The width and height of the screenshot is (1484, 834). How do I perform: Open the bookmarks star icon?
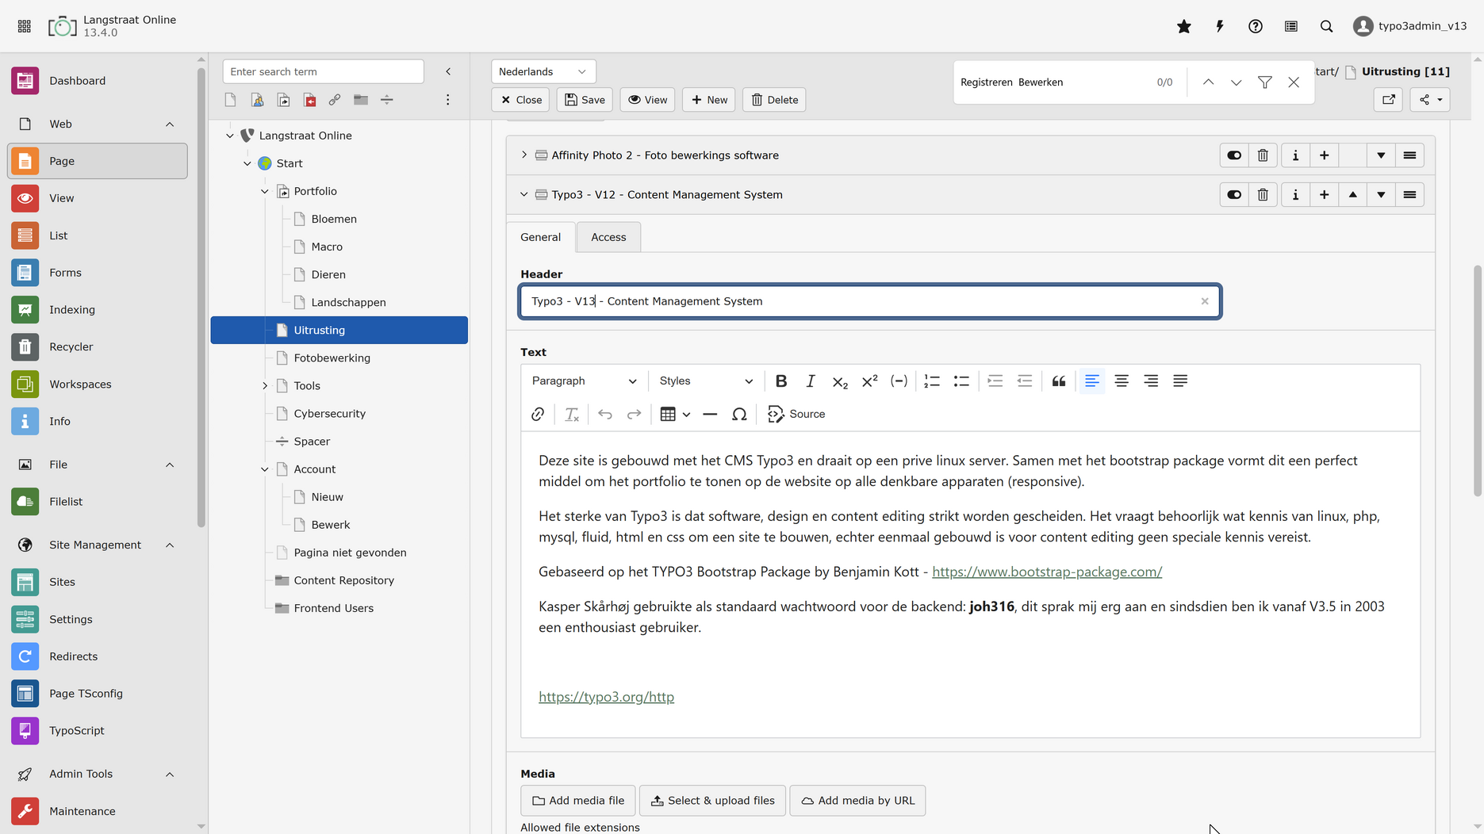click(x=1183, y=26)
